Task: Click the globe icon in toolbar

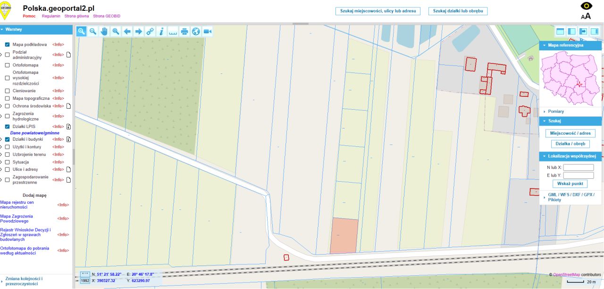Action: pyautogui.click(x=196, y=31)
